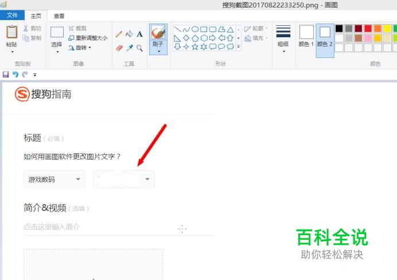Click the Copy button

click(x=32, y=38)
